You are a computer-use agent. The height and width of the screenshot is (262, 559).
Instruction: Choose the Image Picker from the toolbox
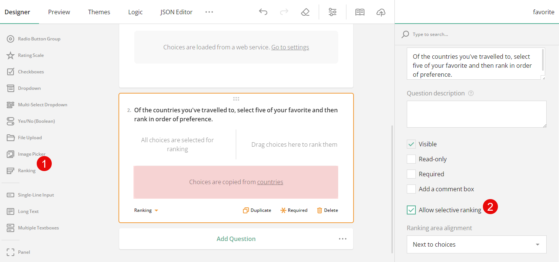31,154
